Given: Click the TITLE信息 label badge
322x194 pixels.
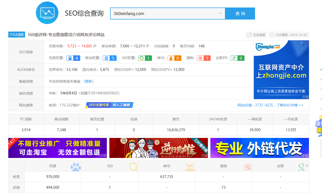Looking at the screenshot, I should point(17,35).
